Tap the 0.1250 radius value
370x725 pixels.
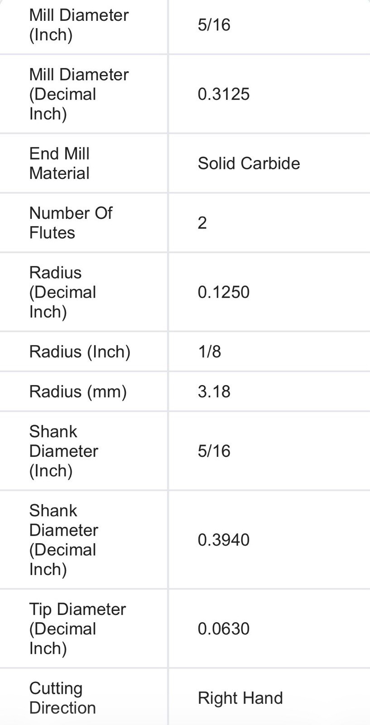224,292
